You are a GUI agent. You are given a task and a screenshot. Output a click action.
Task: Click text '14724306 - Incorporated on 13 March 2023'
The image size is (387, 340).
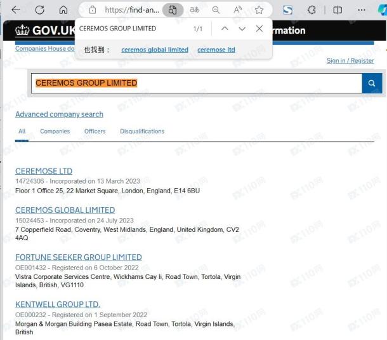pos(77,181)
